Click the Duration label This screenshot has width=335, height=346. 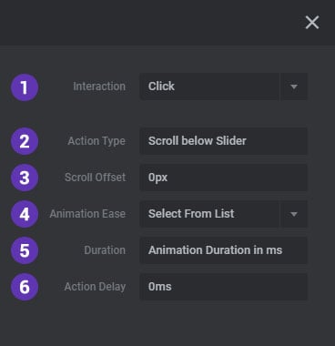(x=105, y=250)
